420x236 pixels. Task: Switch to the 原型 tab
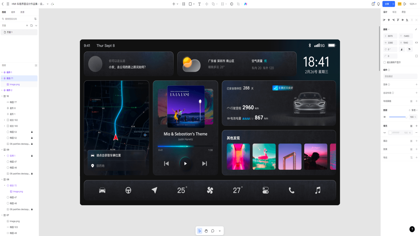pos(404,12)
